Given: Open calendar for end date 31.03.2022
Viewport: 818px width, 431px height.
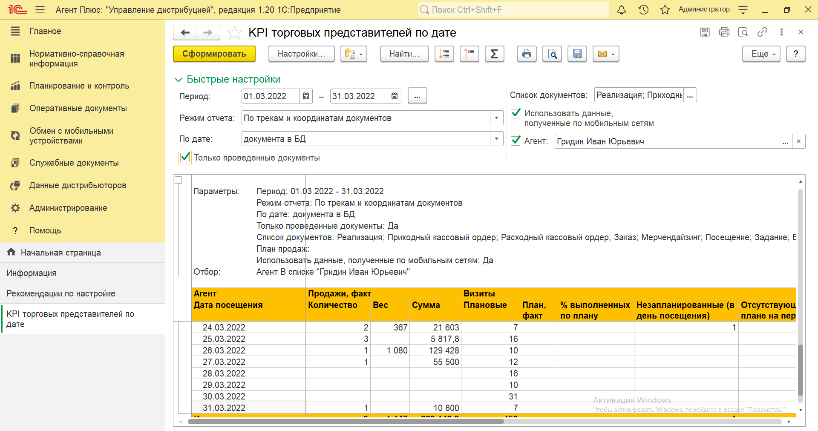Looking at the screenshot, I should pos(395,96).
